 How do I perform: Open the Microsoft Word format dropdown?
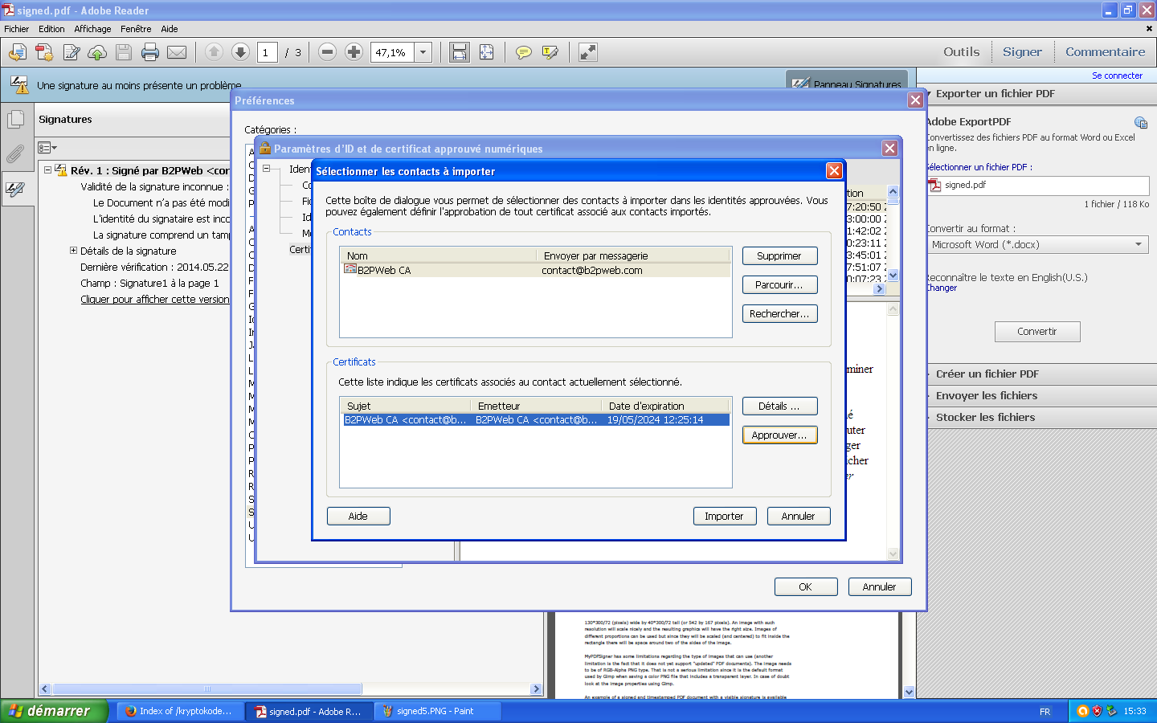click(x=1036, y=244)
